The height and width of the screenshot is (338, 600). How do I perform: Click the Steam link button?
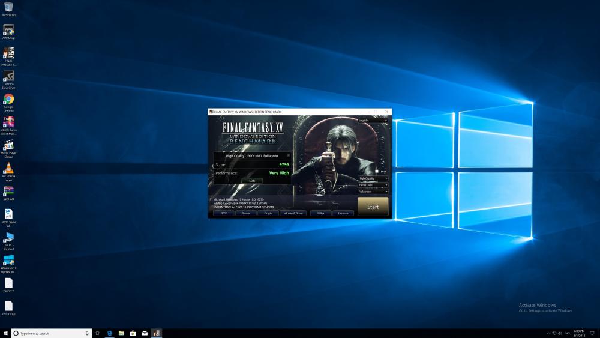[245, 213]
